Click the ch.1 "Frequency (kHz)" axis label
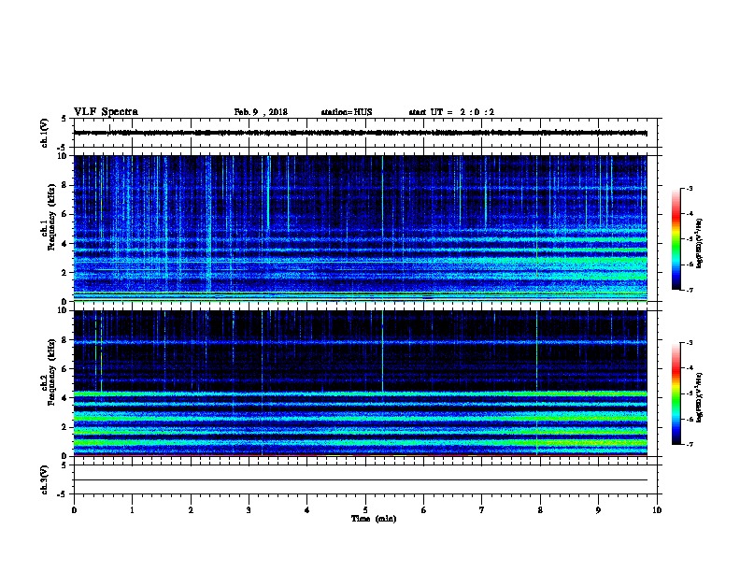This screenshot has width=740, height=572. tap(51, 217)
